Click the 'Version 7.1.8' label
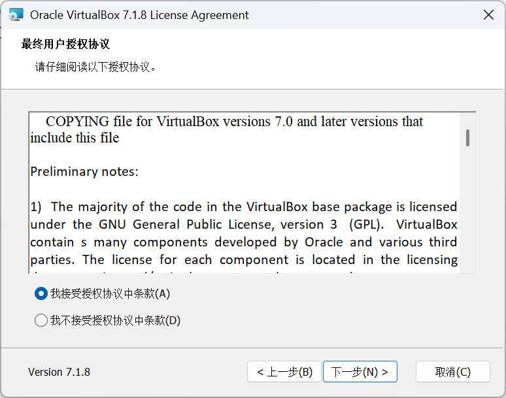The image size is (506, 398). [59, 373]
